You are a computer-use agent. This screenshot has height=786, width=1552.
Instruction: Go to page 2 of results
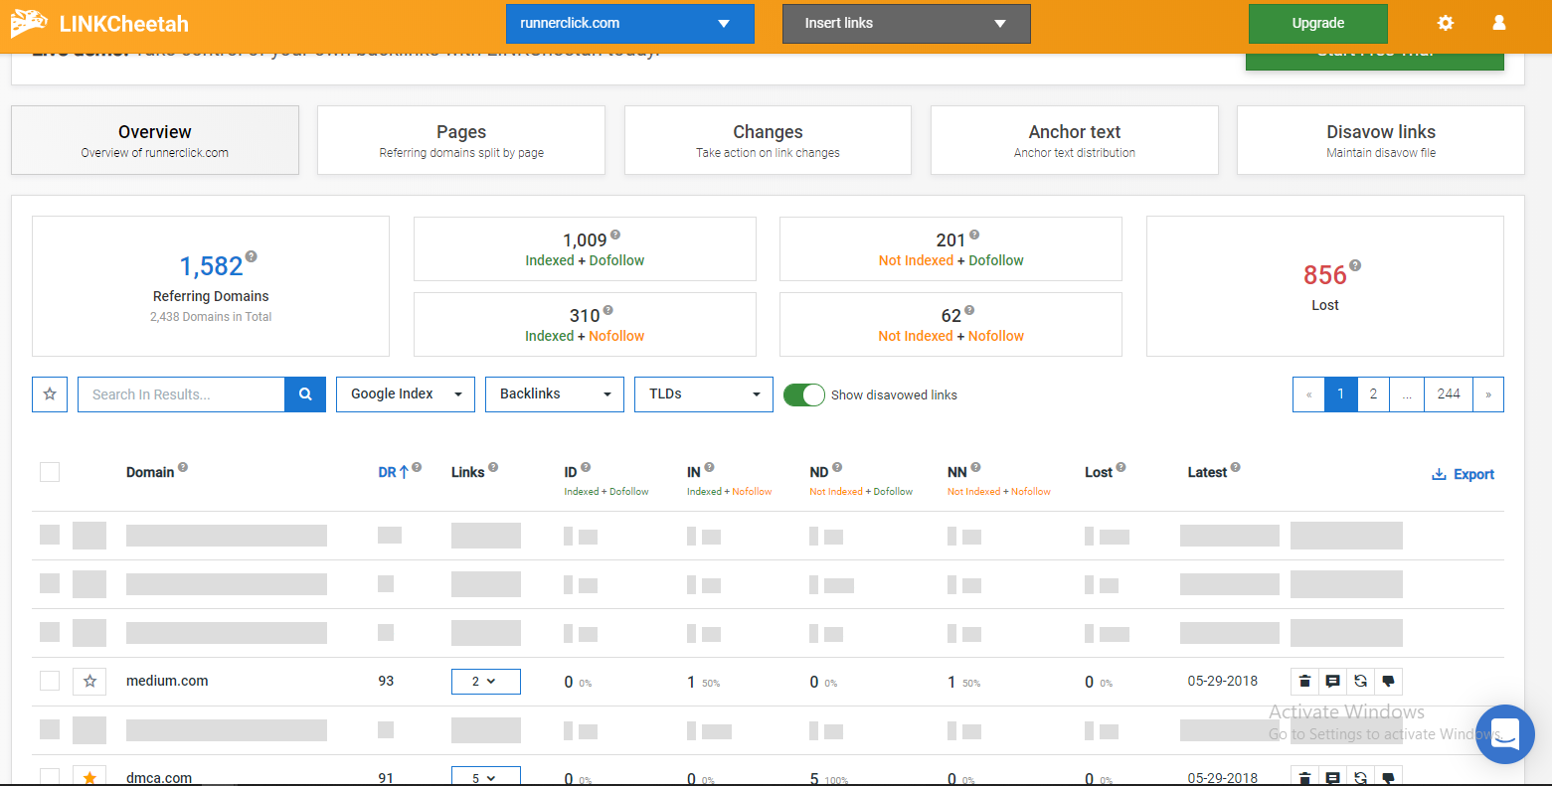(1373, 394)
